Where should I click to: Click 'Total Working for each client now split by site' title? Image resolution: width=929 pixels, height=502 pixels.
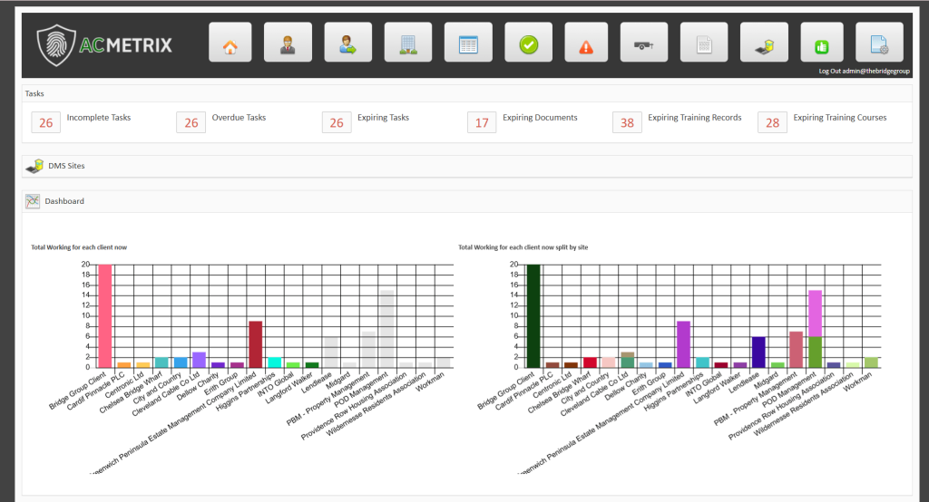[523, 247]
